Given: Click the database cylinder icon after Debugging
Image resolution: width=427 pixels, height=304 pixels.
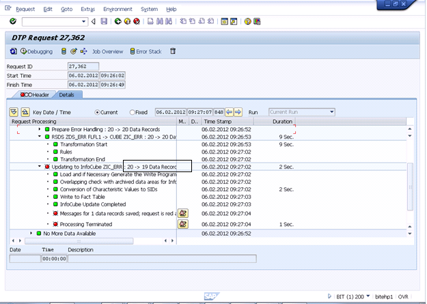Looking at the screenshot, I should click(x=64, y=51).
